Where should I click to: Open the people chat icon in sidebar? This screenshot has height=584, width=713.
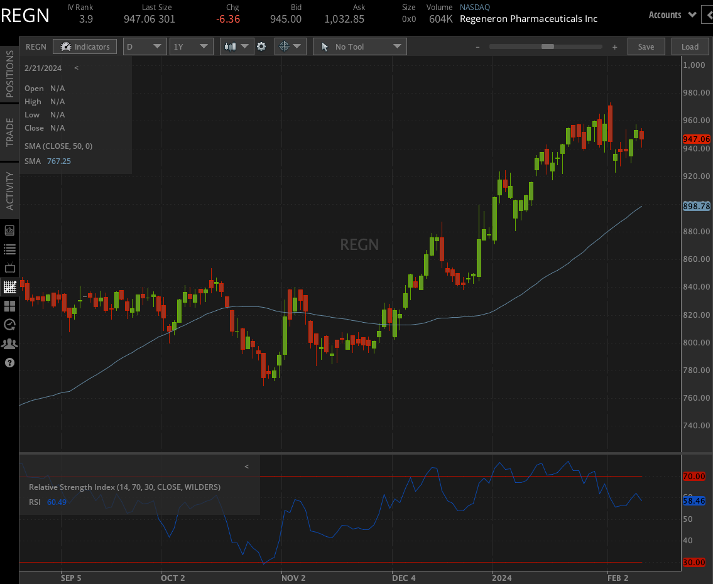tap(9, 343)
